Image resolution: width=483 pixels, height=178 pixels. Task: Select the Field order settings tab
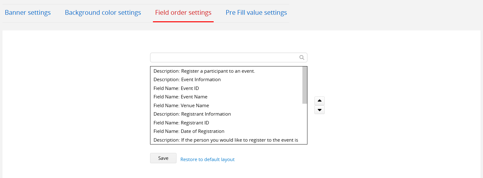(183, 13)
